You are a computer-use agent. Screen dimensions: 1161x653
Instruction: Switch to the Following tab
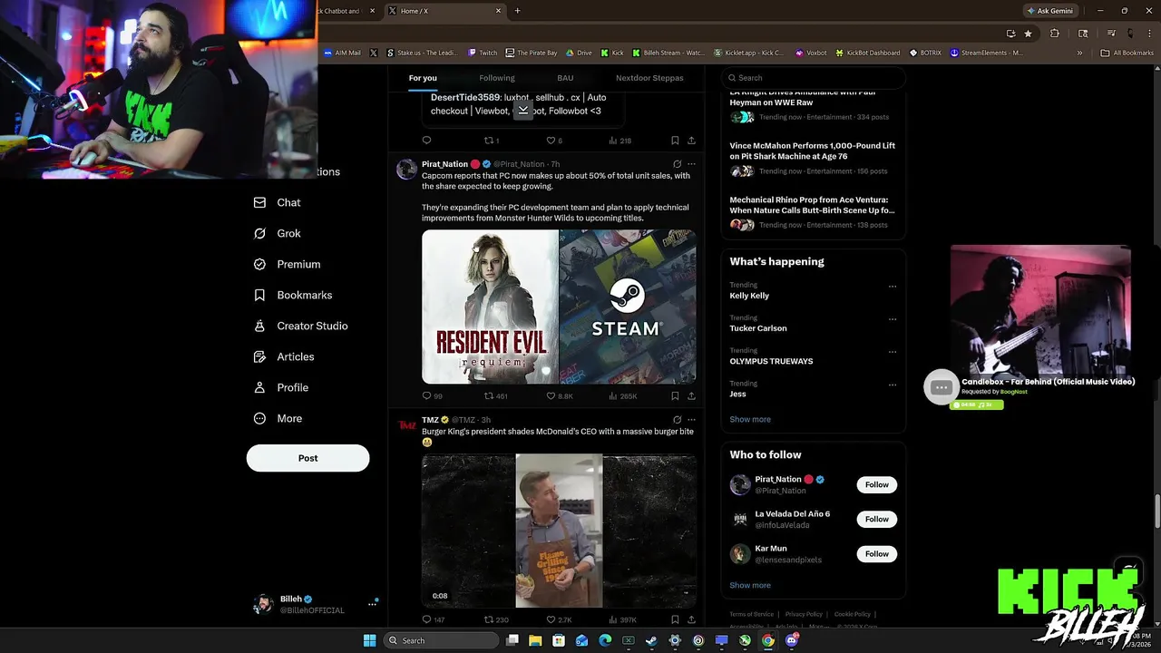tap(497, 78)
